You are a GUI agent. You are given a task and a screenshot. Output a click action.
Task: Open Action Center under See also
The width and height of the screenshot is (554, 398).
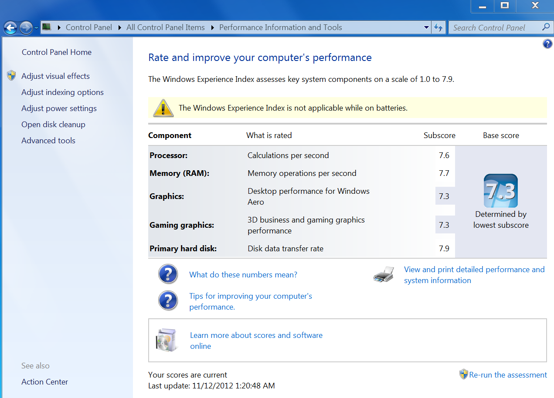[45, 382]
